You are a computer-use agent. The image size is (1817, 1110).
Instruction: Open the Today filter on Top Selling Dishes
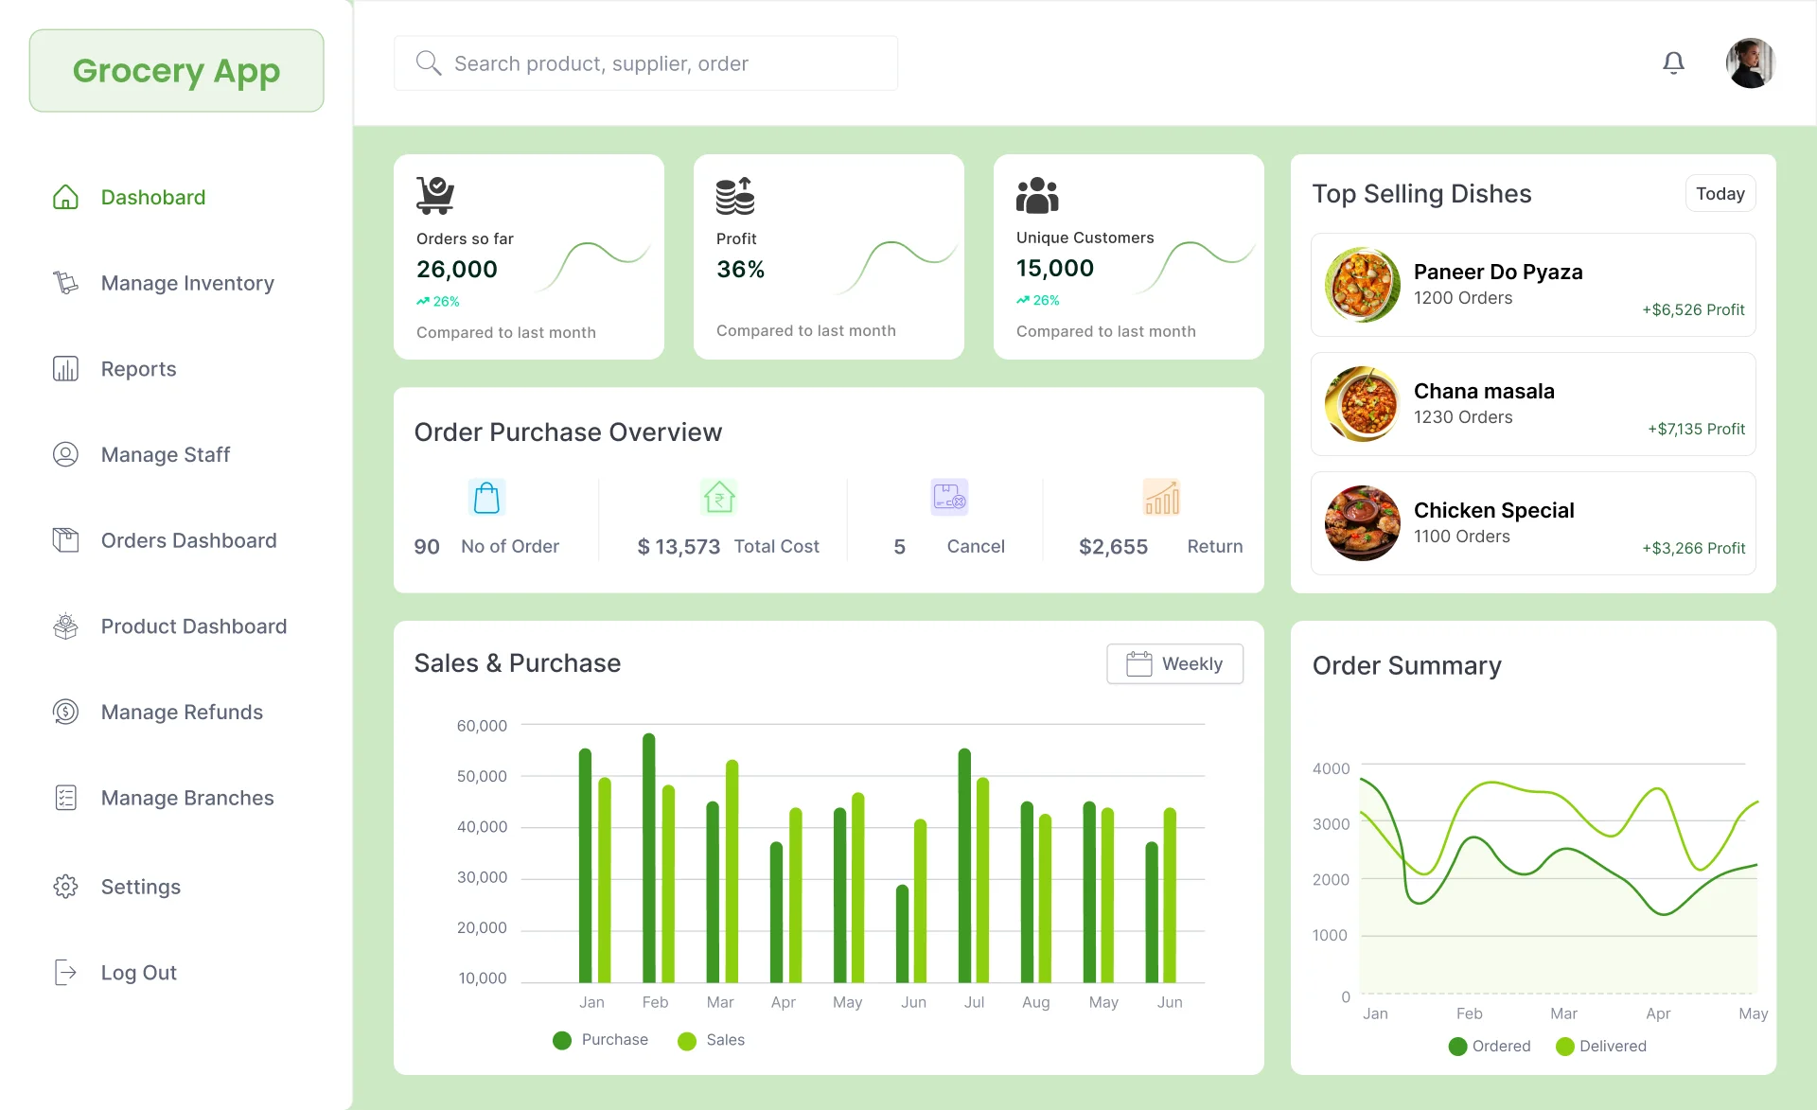(1720, 193)
